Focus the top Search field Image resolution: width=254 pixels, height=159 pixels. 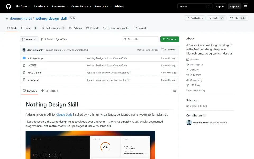tap(195, 6)
